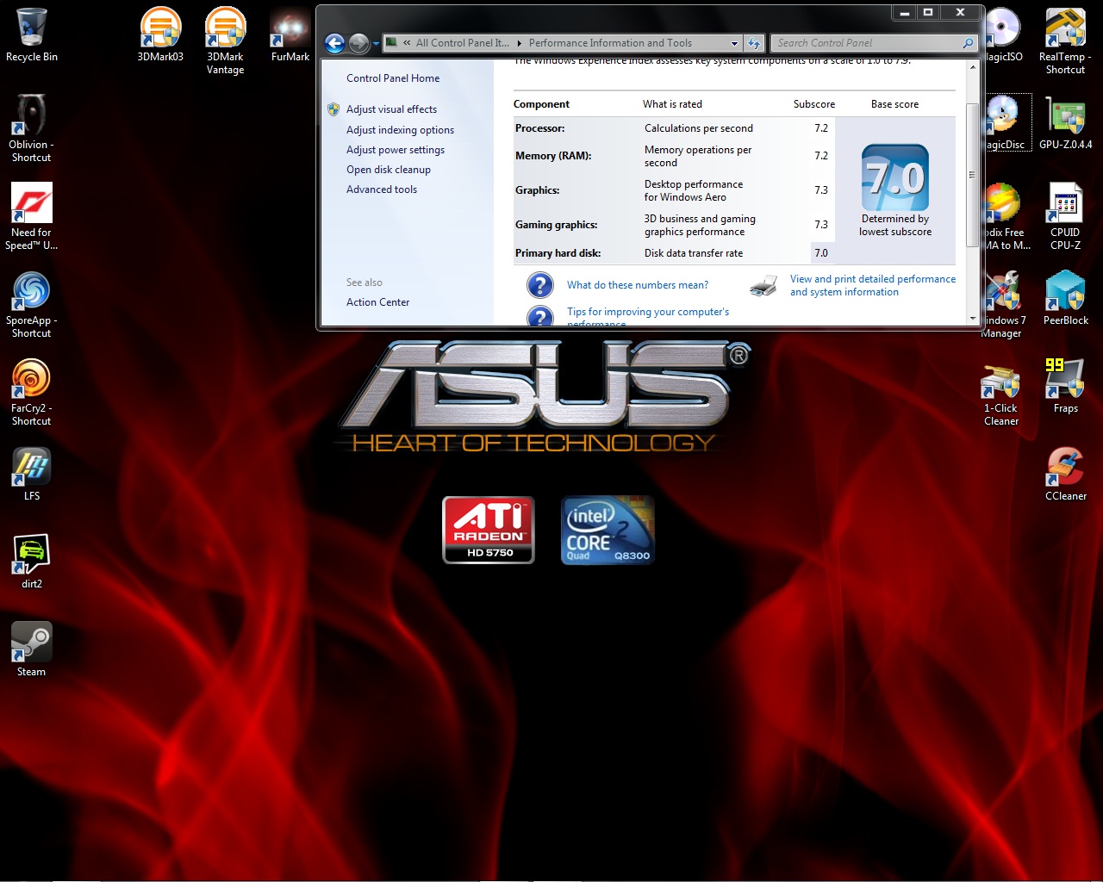Select 'Performance Information and Tools' breadcrumb
The width and height of the screenshot is (1103, 882).
tap(610, 43)
